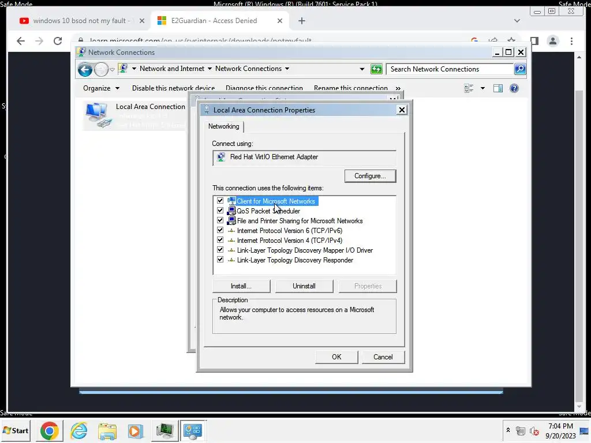Expand the Organize dropdown menu
The height and width of the screenshot is (443, 591).
pos(101,88)
